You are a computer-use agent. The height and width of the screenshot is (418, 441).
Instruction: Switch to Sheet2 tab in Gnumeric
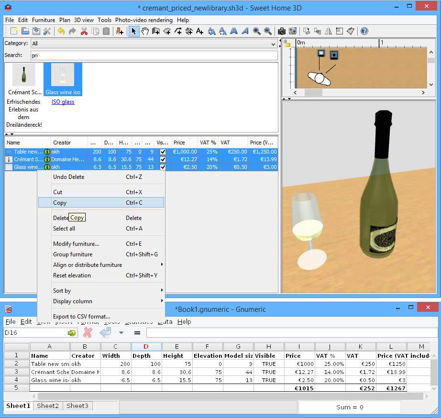tap(48, 406)
